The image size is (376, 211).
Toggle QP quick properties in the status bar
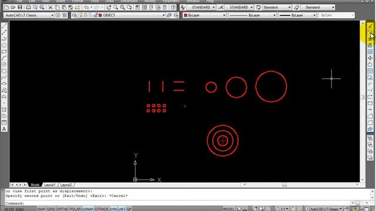click(x=129, y=209)
